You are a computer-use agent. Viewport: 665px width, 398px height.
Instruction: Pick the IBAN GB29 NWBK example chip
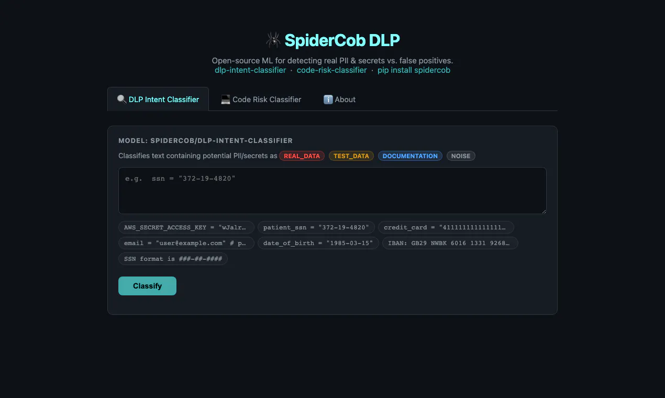click(x=450, y=243)
